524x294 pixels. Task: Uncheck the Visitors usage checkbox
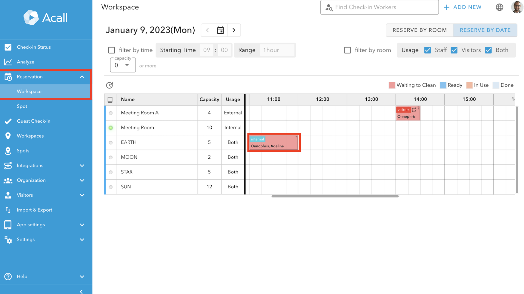[x=454, y=50]
